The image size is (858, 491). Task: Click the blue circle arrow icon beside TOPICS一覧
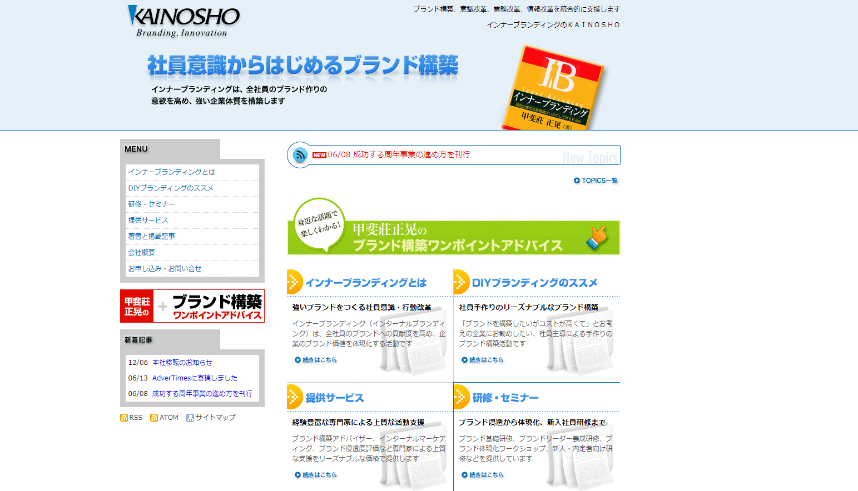tap(577, 181)
